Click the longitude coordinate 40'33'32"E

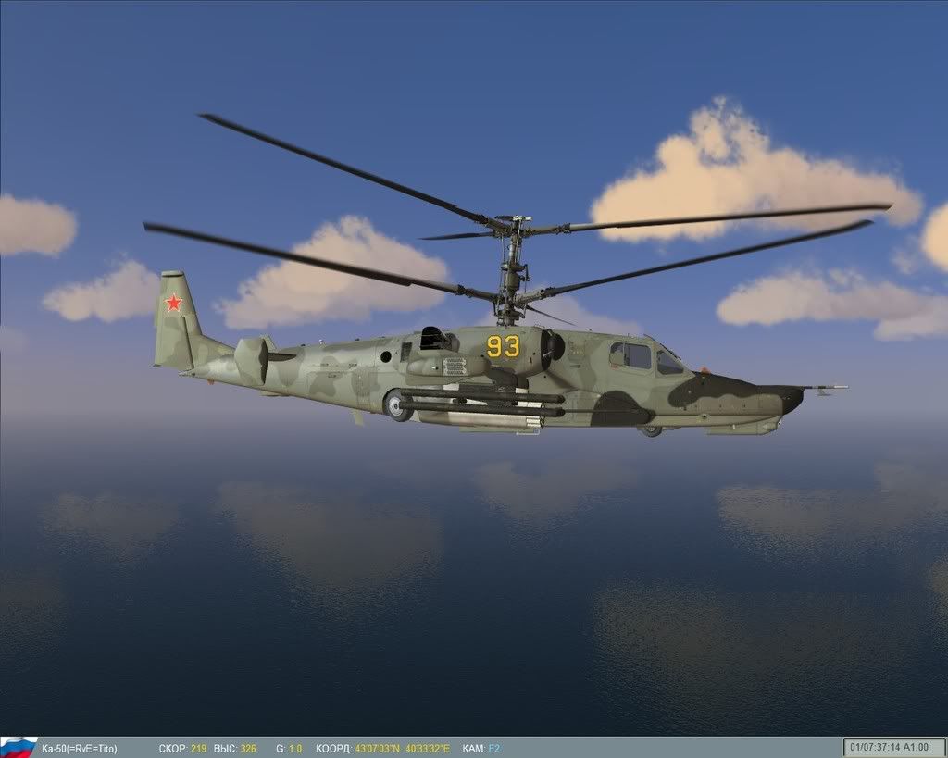point(428,749)
